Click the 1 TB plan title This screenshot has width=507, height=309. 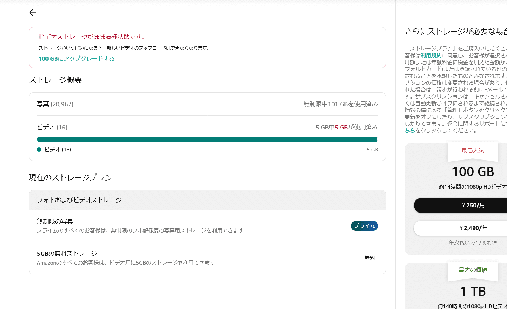coord(473,291)
